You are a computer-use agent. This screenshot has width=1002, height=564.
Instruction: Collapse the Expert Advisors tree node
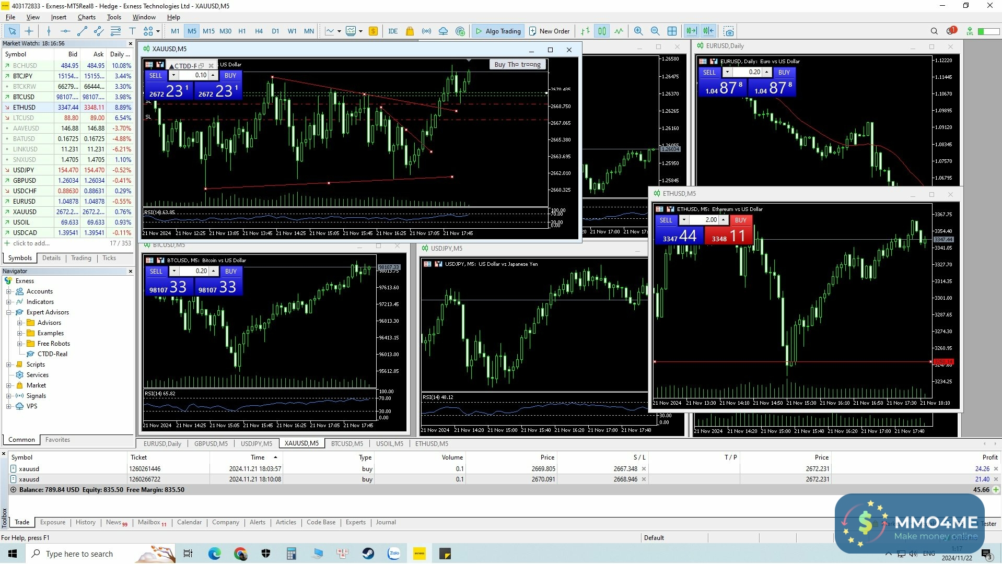[x=9, y=312]
